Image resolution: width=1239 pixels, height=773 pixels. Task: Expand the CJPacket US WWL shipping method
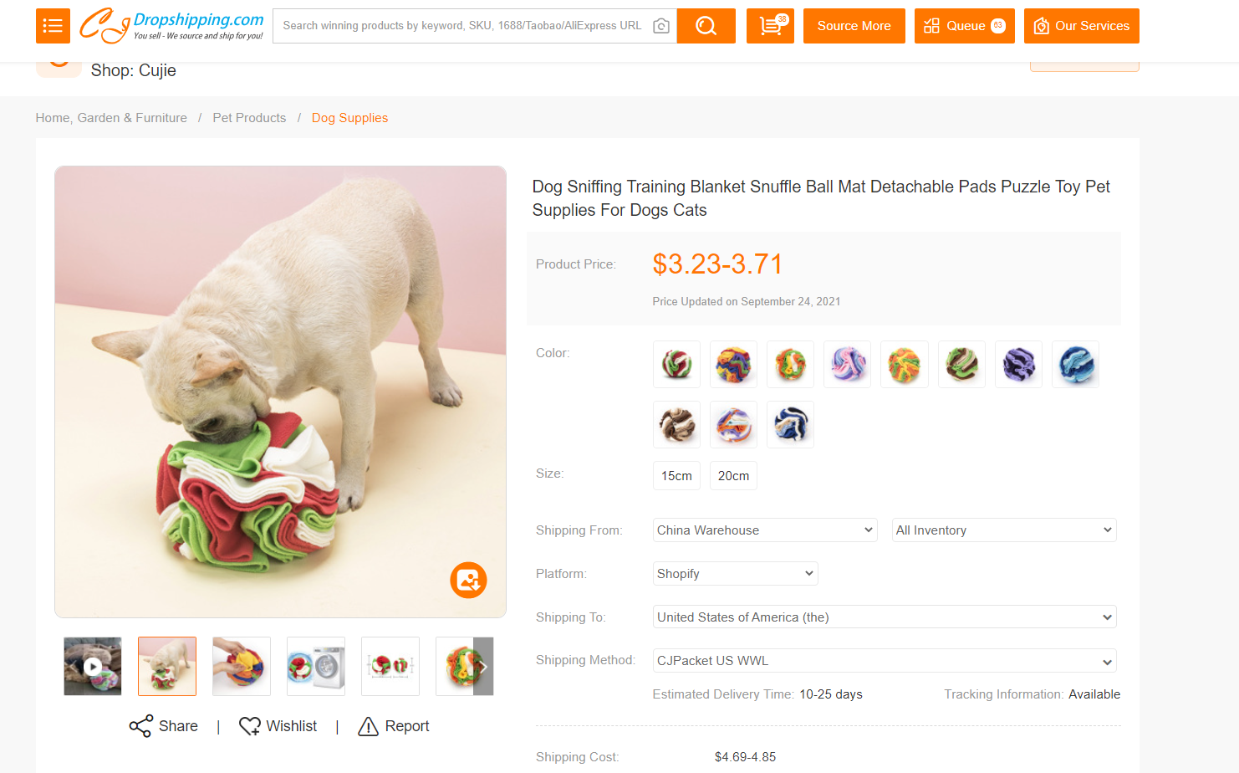pyautogui.click(x=884, y=661)
